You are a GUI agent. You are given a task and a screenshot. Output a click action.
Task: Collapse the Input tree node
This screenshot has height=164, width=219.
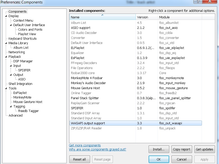(11, 66)
